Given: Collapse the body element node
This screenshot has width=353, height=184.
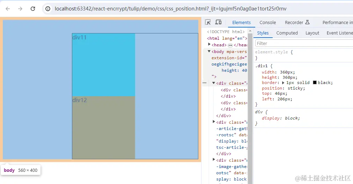Looking at the screenshot, I should pos(209,52).
